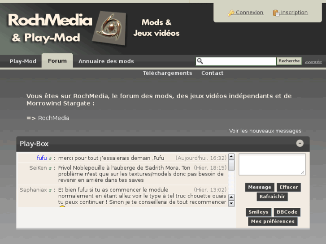Click the clipboard icon beside Inscription
The height and width of the screenshot is (244, 326).
point(276,13)
